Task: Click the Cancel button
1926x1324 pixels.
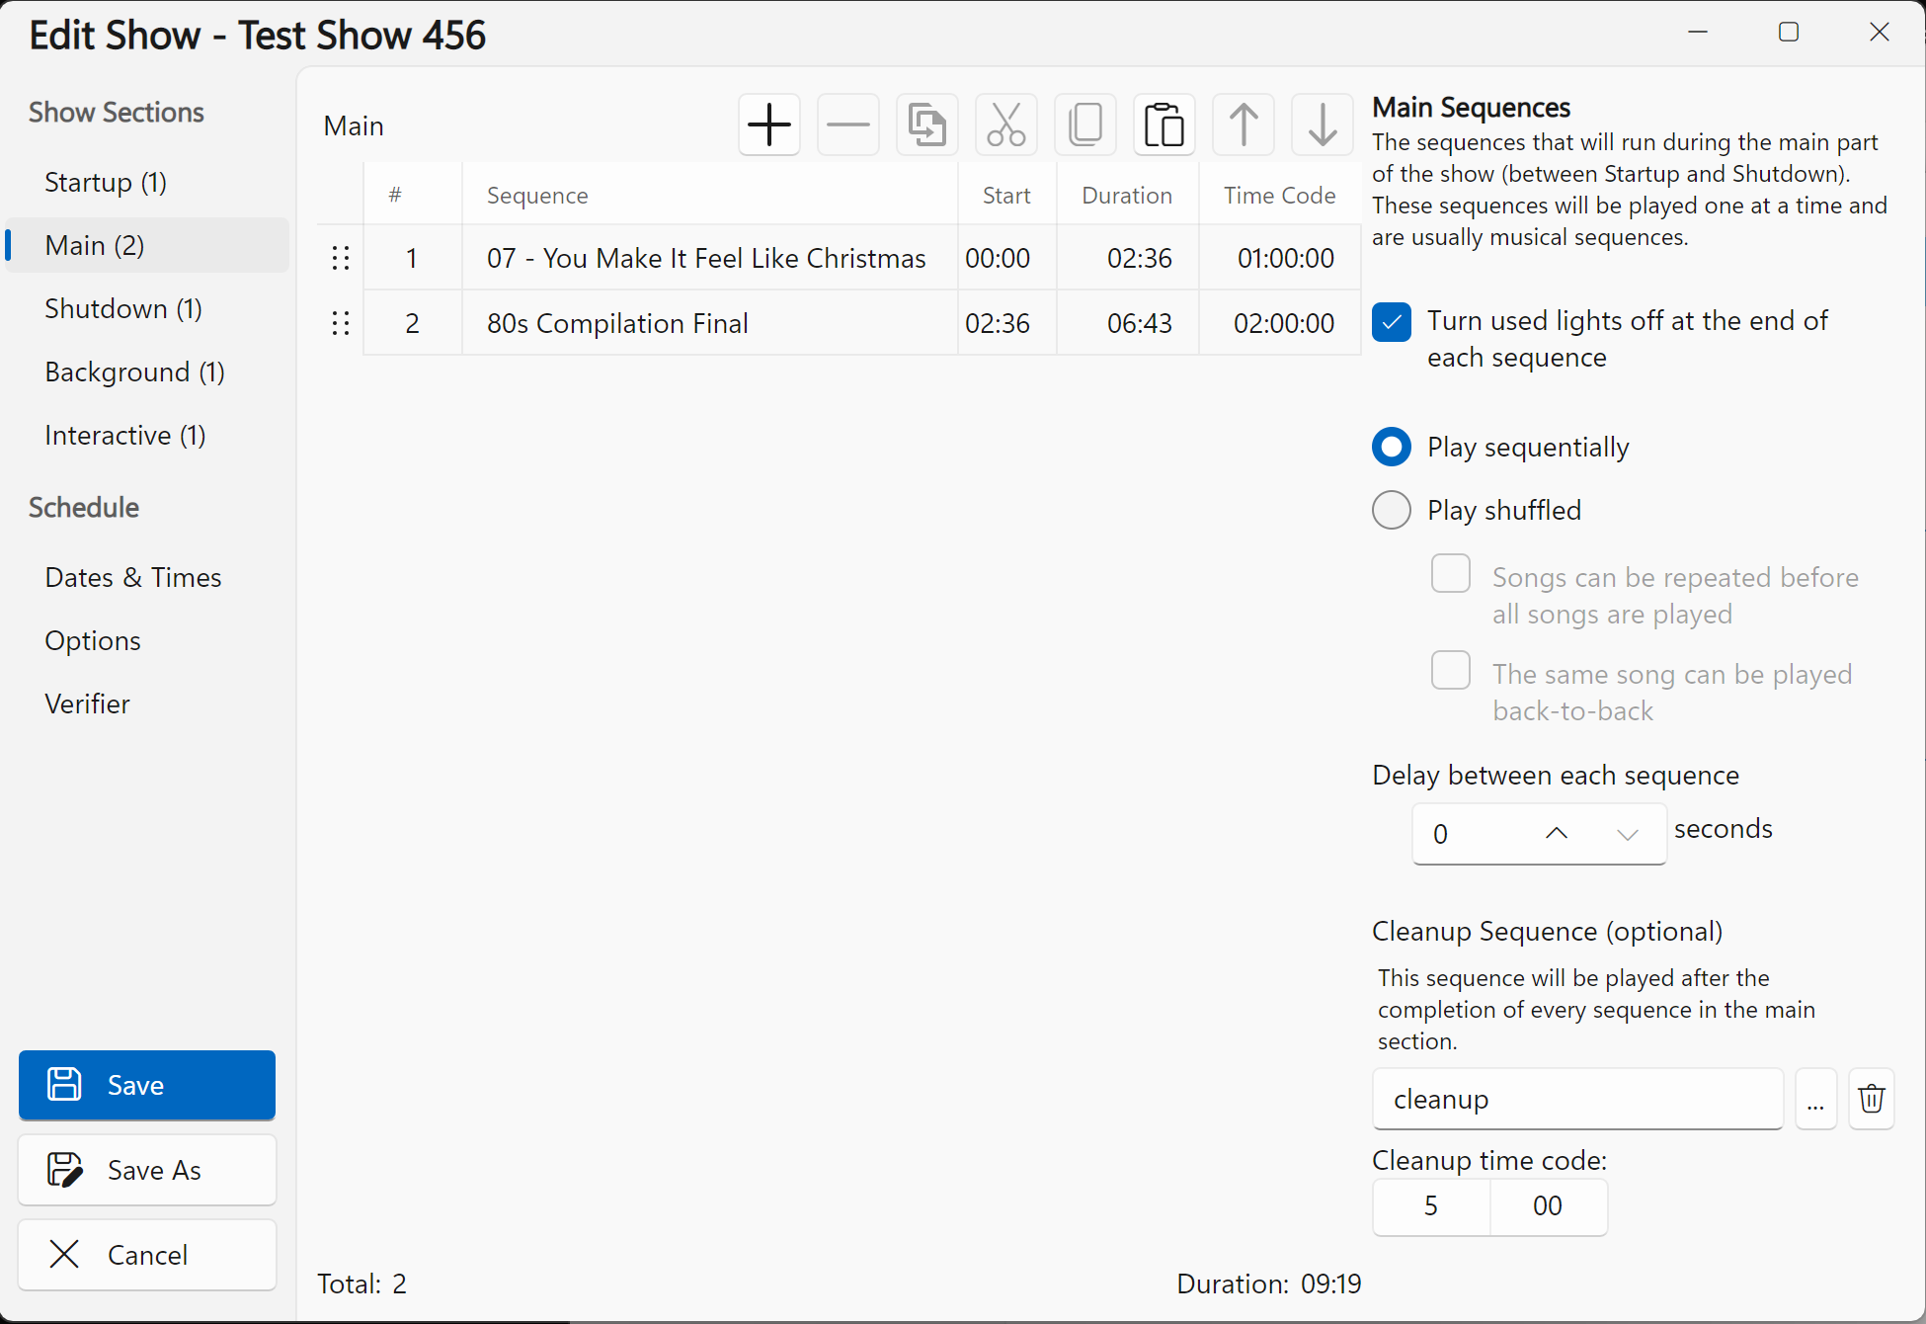Action: [x=147, y=1255]
